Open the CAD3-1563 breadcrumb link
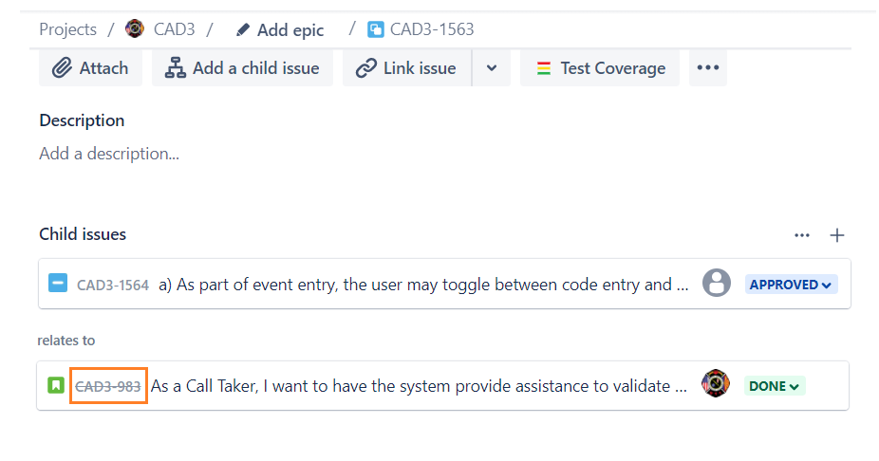879x461 pixels. tap(432, 29)
